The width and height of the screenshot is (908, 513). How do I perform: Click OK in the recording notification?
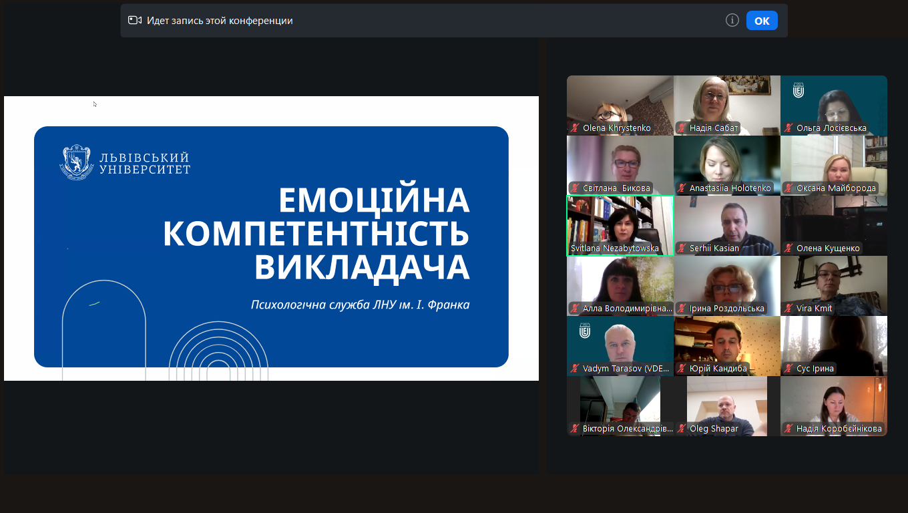pos(762,21)
